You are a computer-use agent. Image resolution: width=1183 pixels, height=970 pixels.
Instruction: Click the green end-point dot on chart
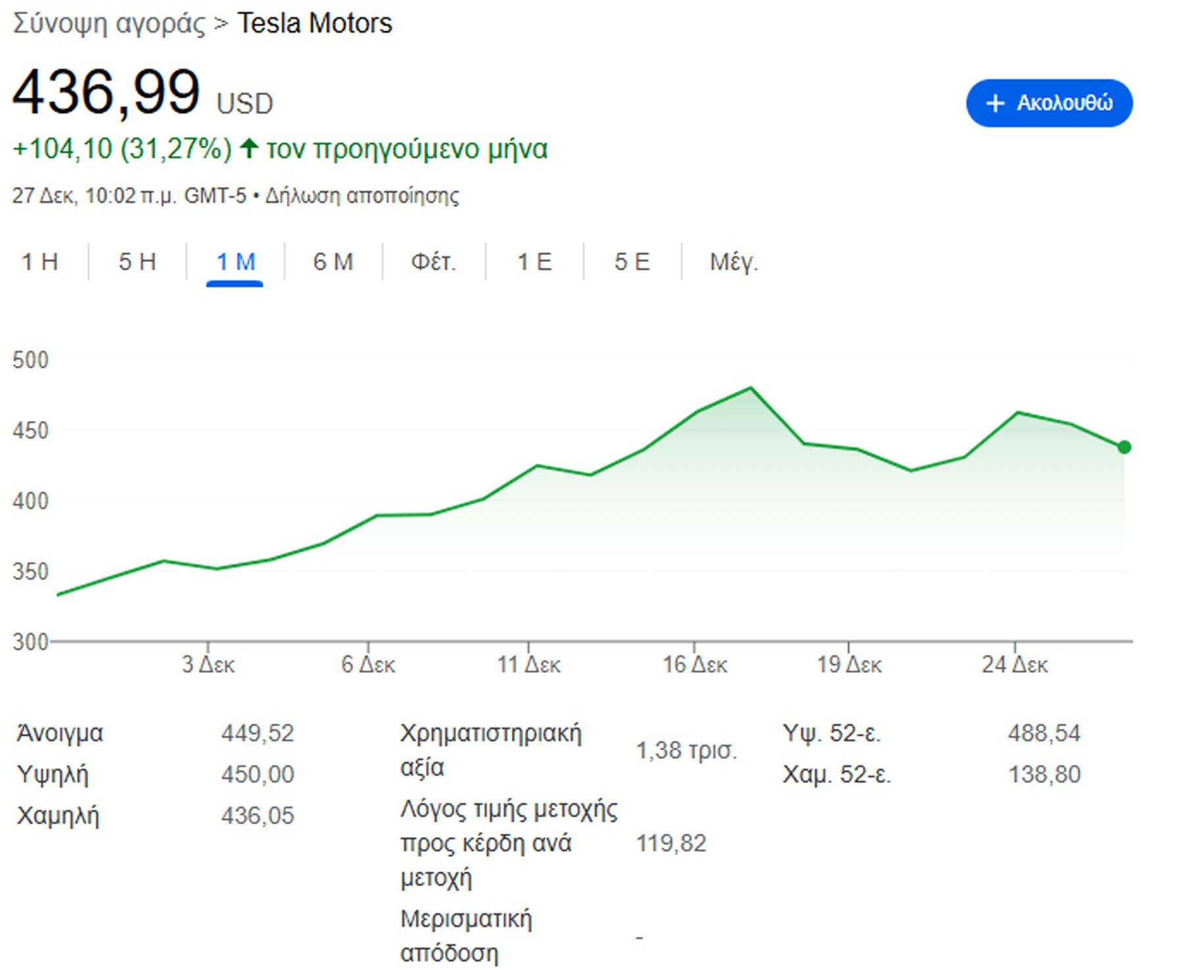click(1124, 447)
